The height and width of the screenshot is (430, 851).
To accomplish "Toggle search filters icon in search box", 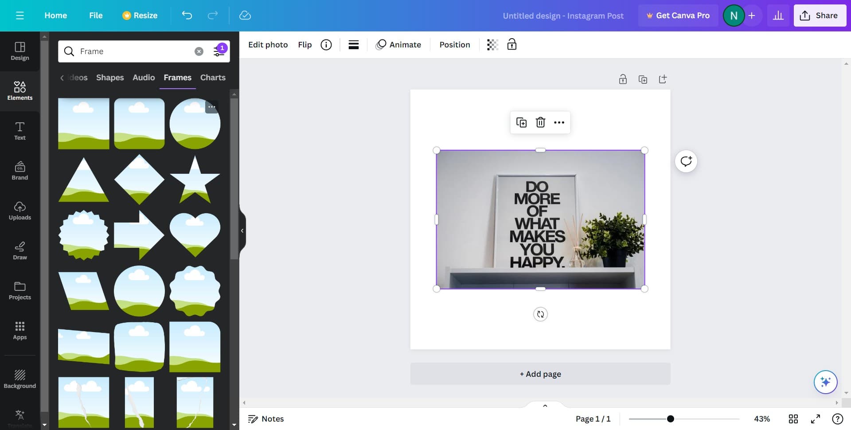I will click(219, 51).
